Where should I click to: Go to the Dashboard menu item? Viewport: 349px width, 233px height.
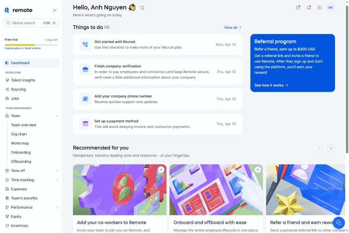(x=31, y=63)
